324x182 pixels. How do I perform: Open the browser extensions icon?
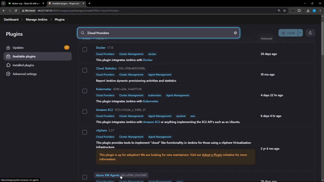pyautogui.click(x=299, y=11)
